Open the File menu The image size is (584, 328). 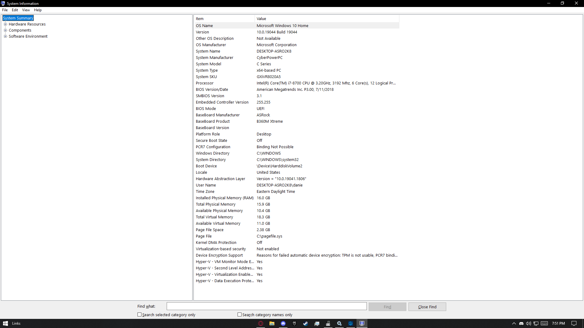click(5, 10)
